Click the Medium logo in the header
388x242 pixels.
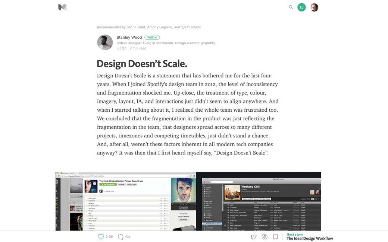(x=62, y=7)
